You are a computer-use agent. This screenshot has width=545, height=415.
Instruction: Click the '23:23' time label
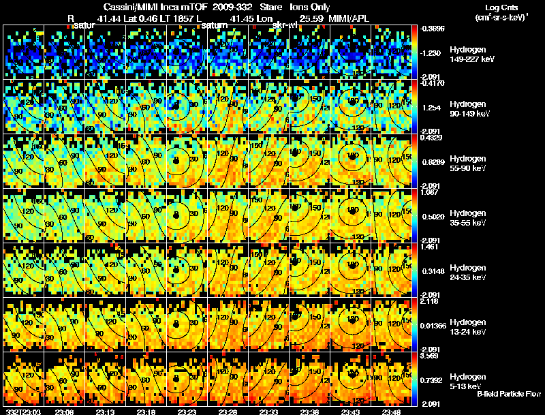(x=187, y=412)
